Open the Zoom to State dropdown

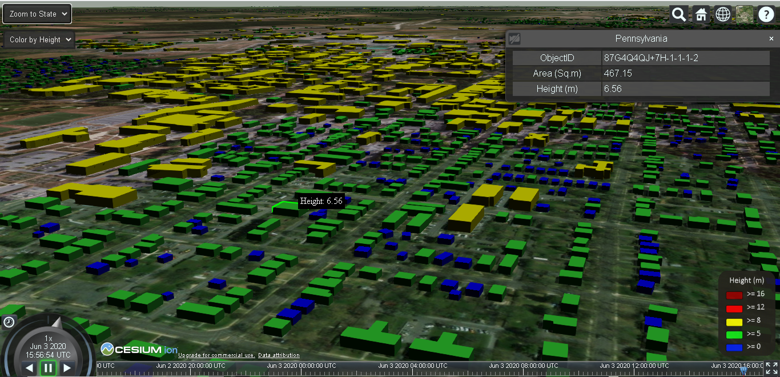37,14
